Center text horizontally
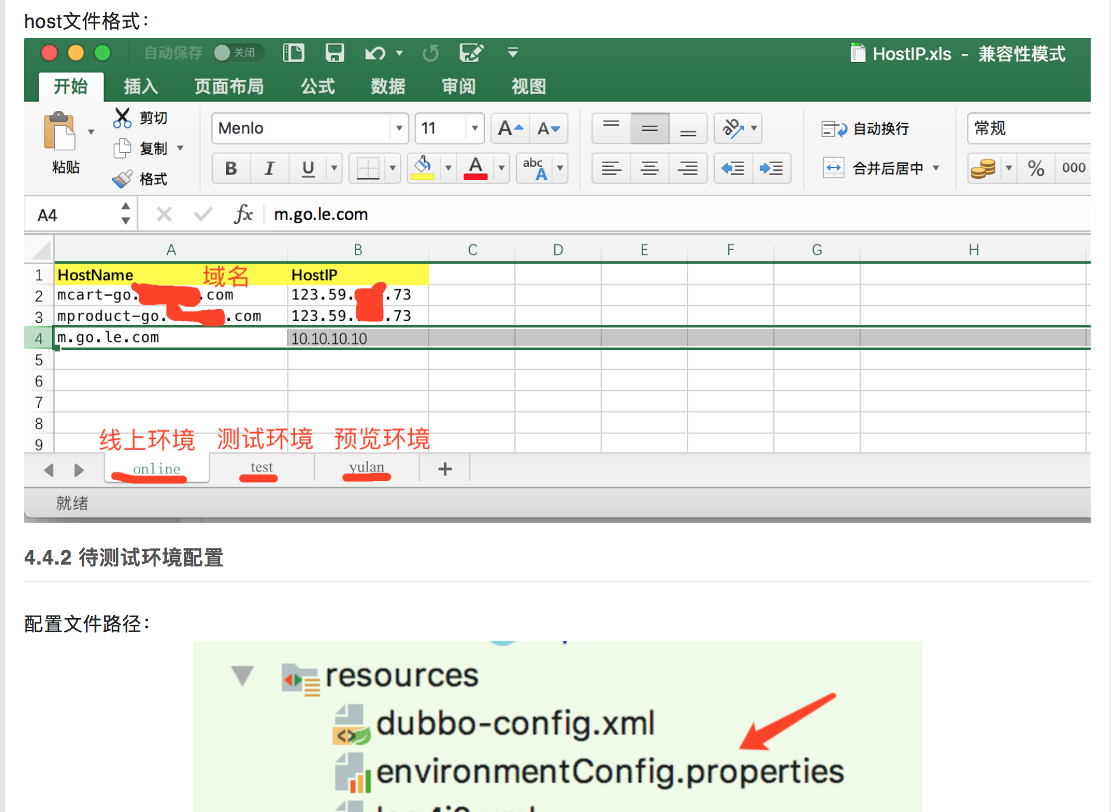The height and width of the screenshot is (812, 1111). (649, 168)
